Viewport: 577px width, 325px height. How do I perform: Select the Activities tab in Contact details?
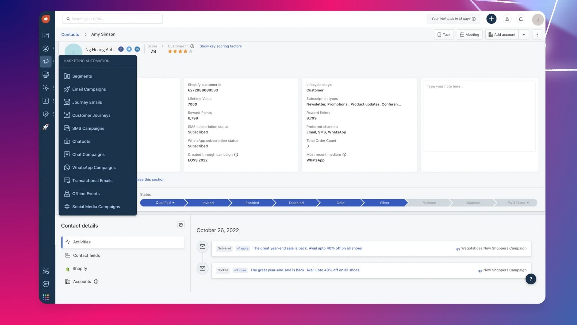point(123,242)
